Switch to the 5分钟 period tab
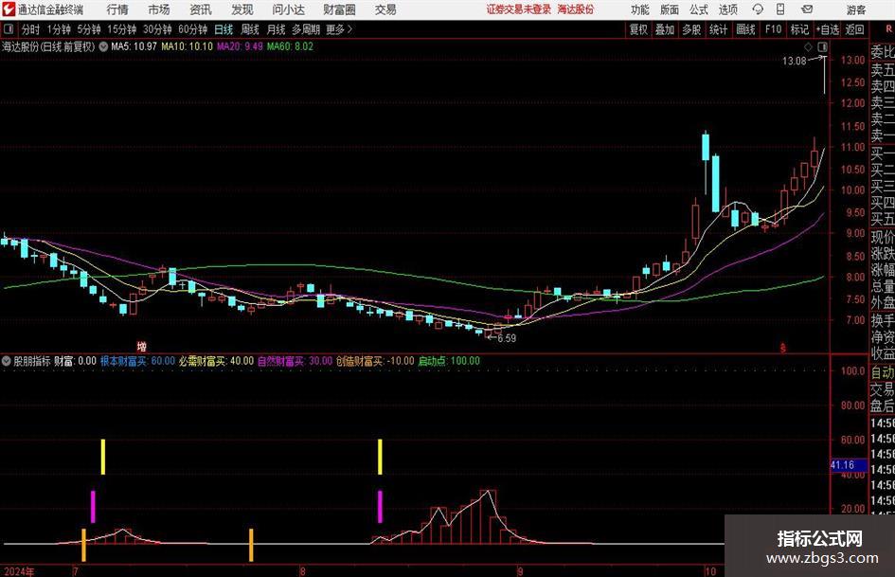895x577 pixels. [x=88, y=29]
